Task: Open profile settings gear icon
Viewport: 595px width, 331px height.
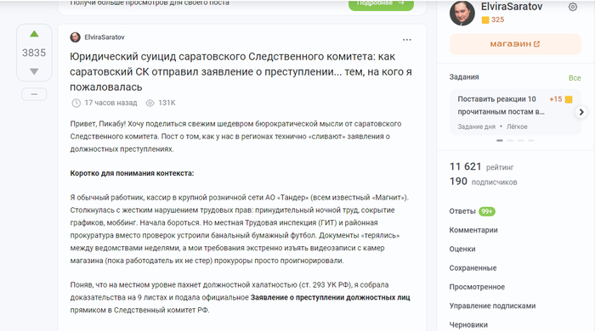Action: pyautogui.click(x=573, y=7)
